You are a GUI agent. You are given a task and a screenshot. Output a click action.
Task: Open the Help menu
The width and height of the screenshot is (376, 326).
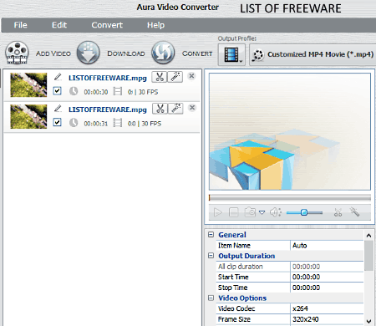(155, 25)
